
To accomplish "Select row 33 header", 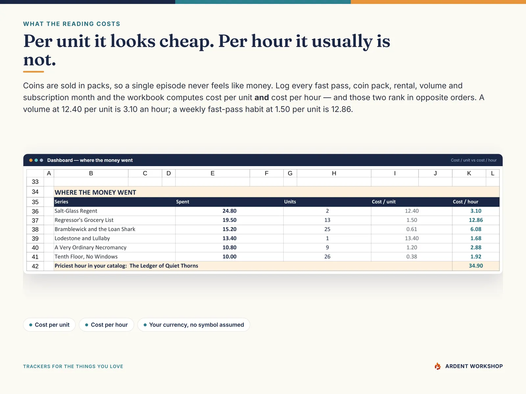I will (x=35, y=182).
